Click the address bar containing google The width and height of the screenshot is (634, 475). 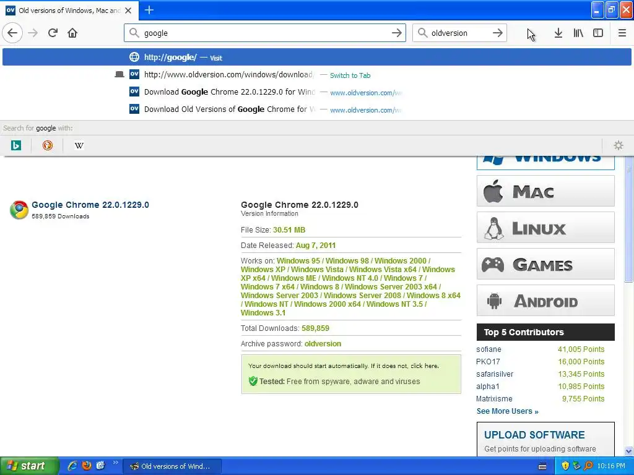click(x=265, y=33)
